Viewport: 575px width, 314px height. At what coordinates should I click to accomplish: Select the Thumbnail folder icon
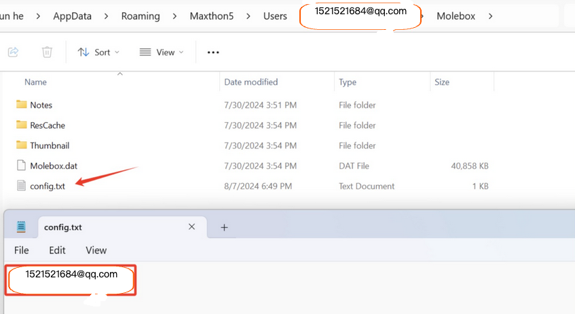pyautogui.click(x=21, y=146)
